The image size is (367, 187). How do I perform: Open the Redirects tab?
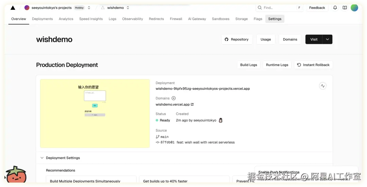click(156, 19)
